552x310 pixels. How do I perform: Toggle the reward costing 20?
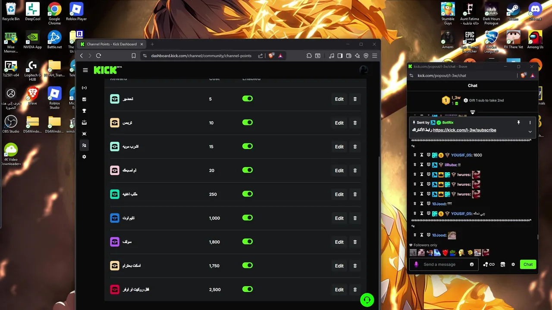[248, 170]
